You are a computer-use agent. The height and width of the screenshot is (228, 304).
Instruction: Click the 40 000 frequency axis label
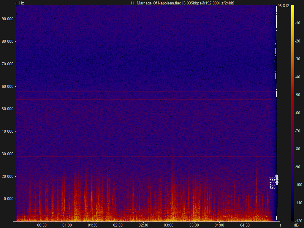click(x=8, y=131)
